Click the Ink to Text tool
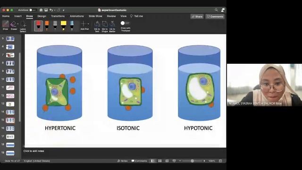The width and height of the screenshot is (302, 170). pyautogui.click(x=97, y=26)
